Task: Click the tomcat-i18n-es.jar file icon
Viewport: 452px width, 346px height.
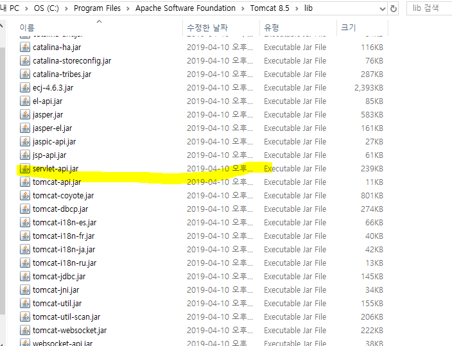Action: click(25, 222)
